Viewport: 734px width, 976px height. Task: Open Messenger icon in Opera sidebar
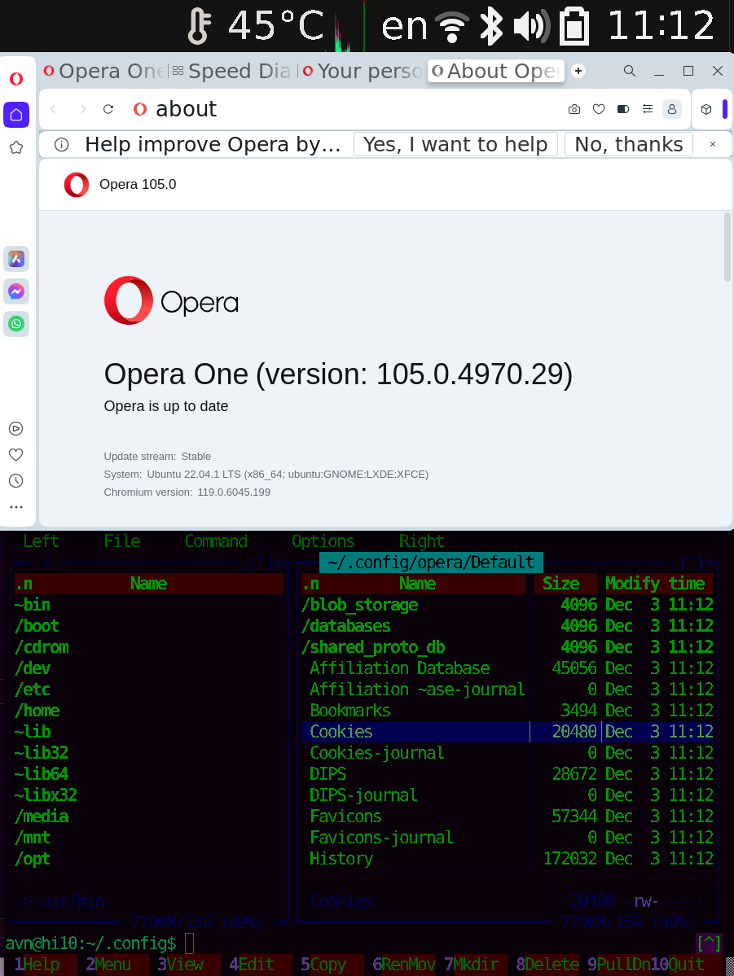coord(16,291)
